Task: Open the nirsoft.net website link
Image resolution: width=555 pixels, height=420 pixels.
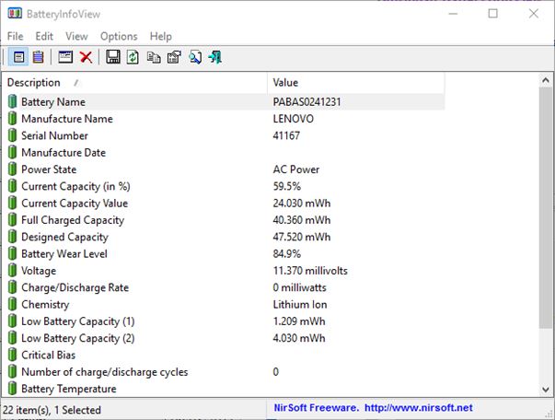Action: click(x=419, y=407)
